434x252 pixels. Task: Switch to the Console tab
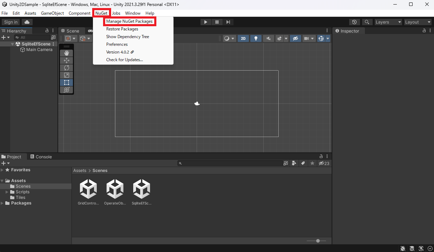tap(41, 157)
